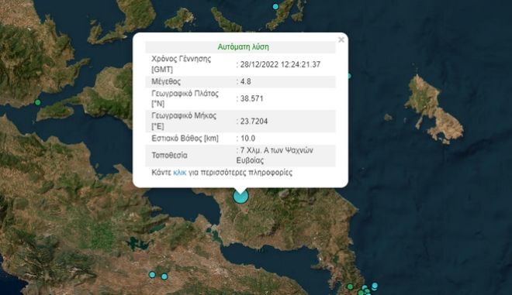Close the earthquake info popup
Viewport: 512px width, 295px height.
click(341, 39)
